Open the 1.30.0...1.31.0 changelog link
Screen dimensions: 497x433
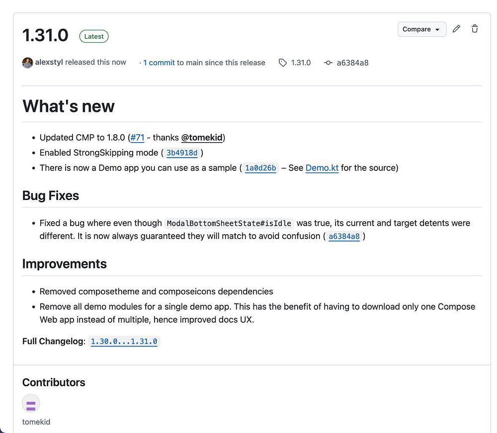tap(124, 342)
